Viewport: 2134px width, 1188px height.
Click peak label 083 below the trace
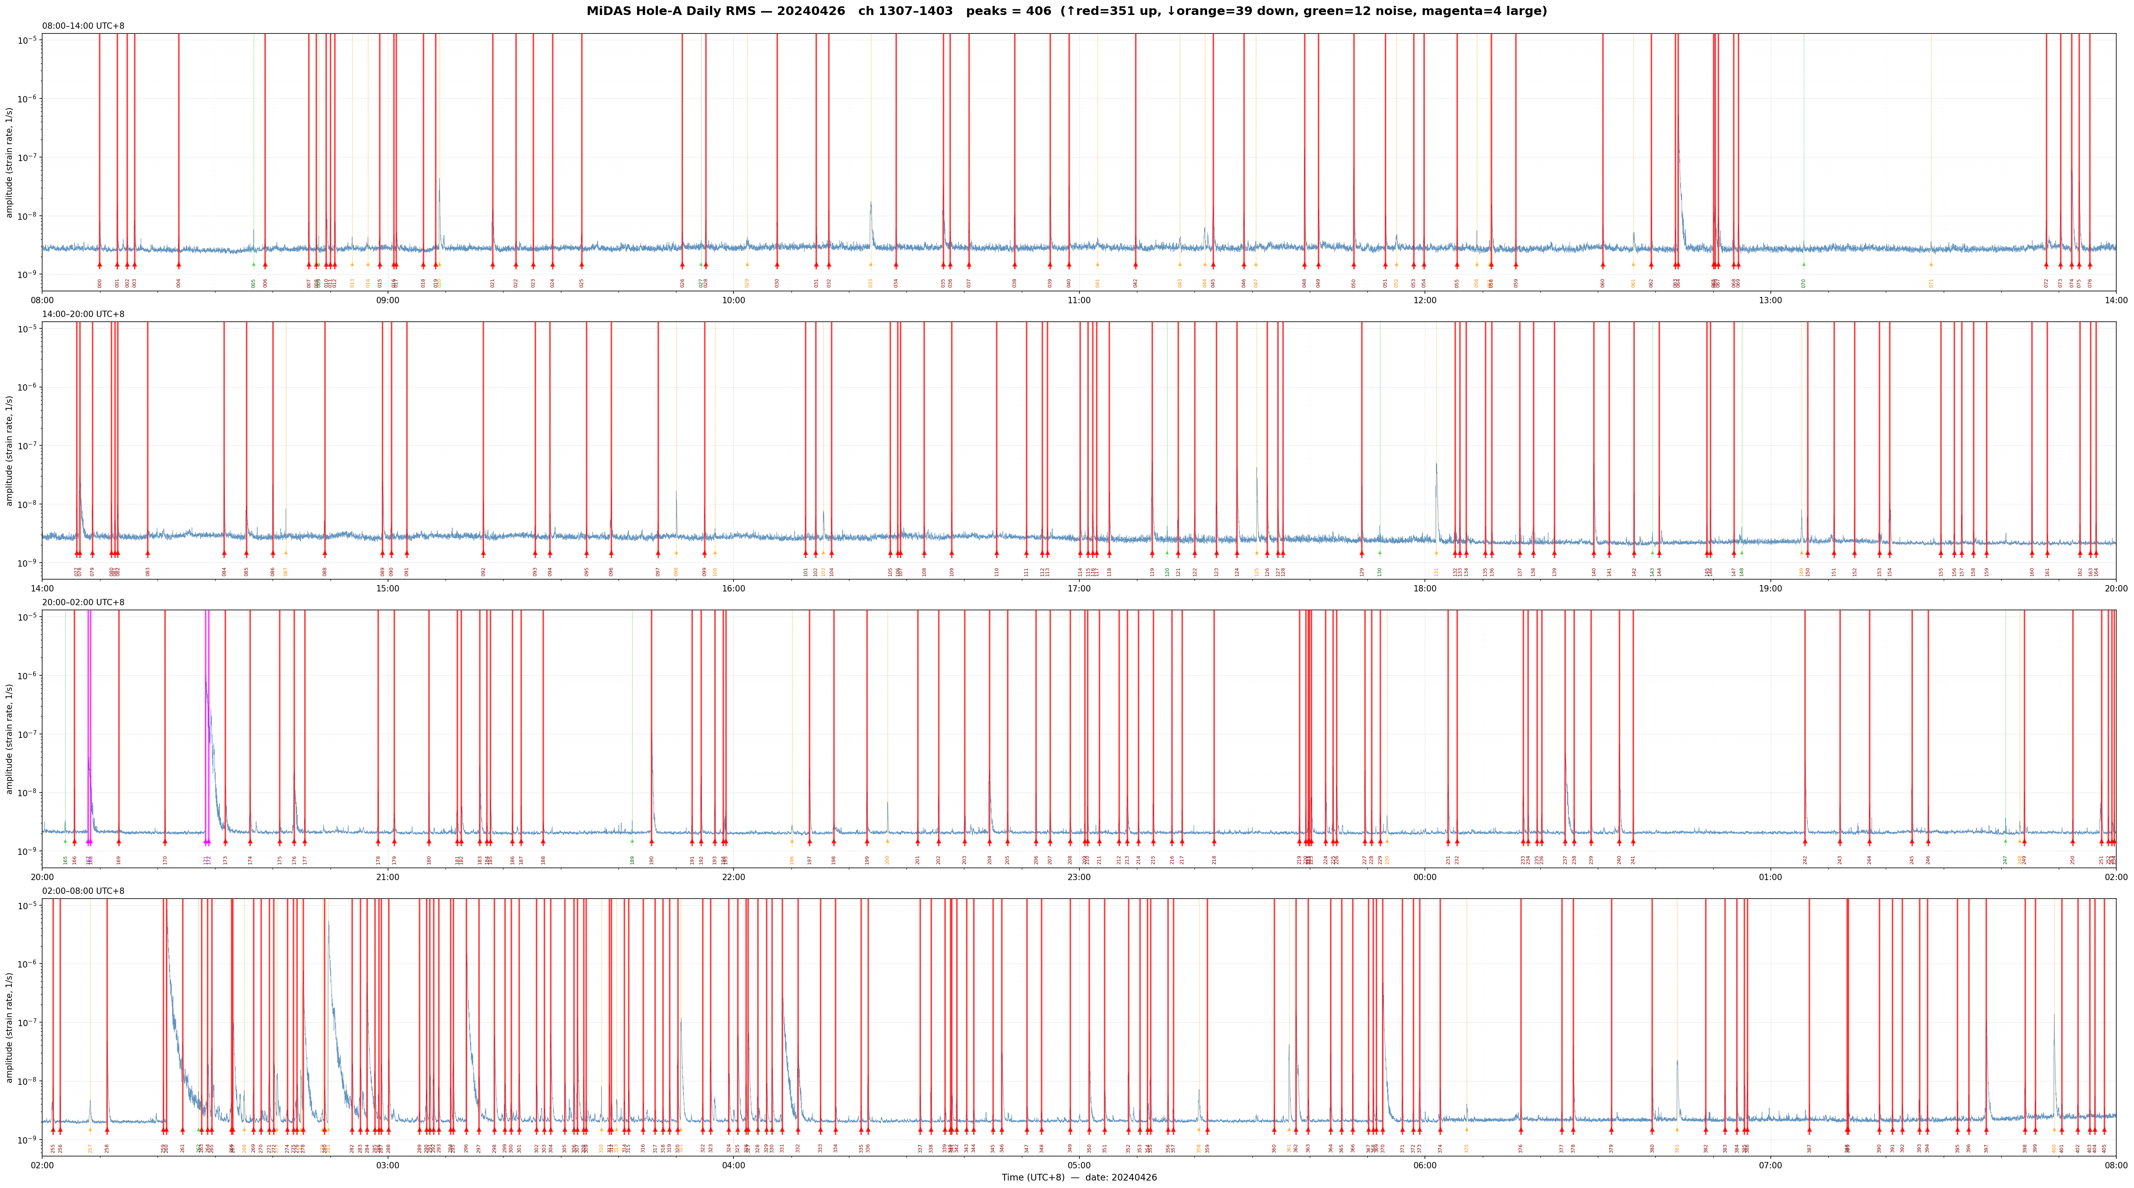tap(147, 571)
